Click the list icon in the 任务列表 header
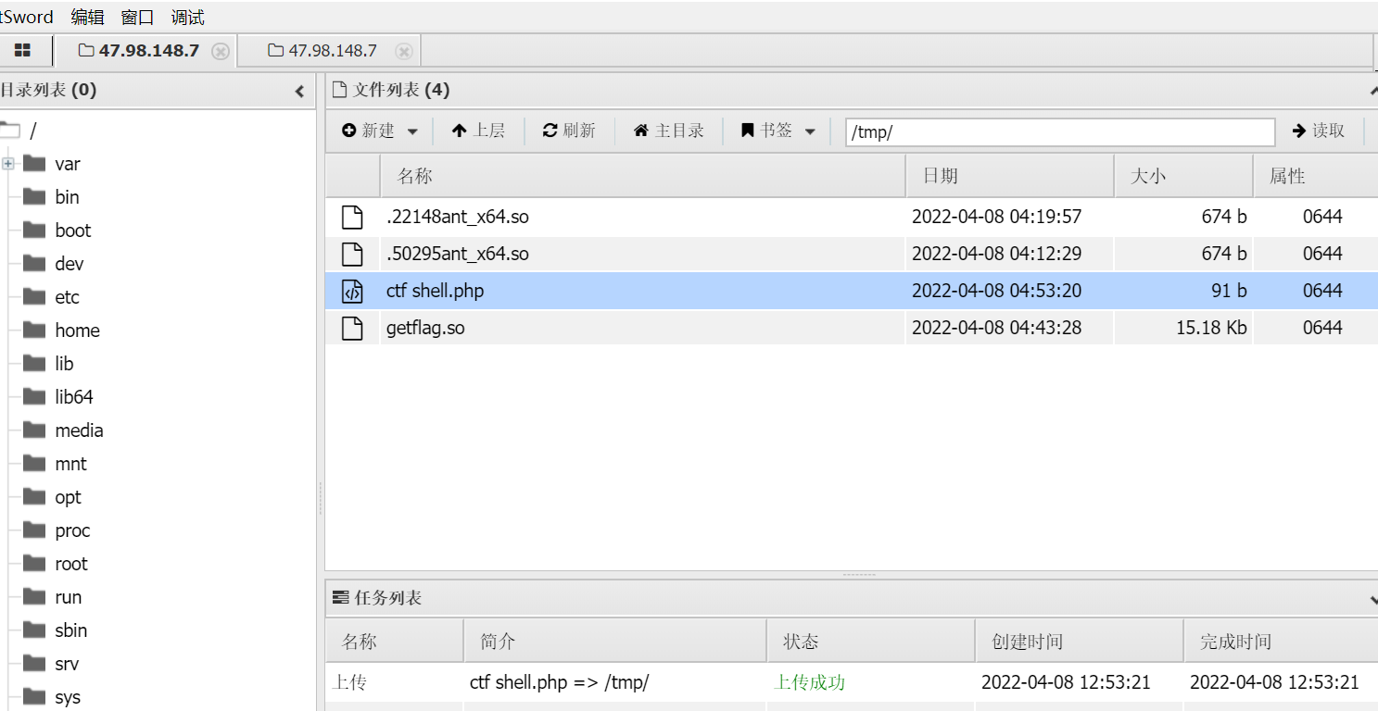Viewport: 1378px width, 711px height. click(341, 597)
